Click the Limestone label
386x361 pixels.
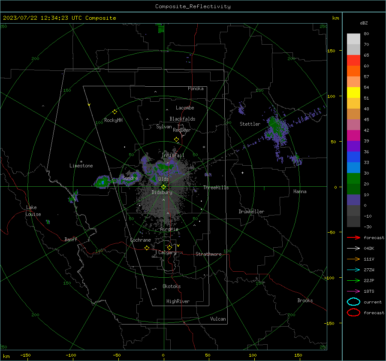point(81,166)
